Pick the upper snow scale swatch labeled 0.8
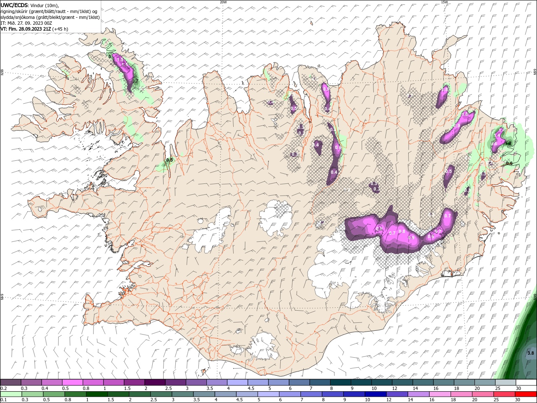The width and height of the screenshot is (537, 403). pyautogui.click(x=93, y=382)
